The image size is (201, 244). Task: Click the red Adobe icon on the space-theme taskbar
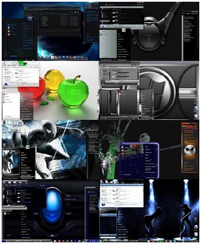pyautogui.click(x=52, y=57)
